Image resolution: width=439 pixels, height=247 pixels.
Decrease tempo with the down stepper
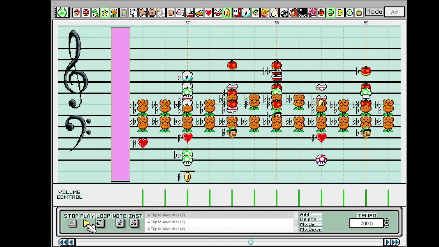point(387,225)
